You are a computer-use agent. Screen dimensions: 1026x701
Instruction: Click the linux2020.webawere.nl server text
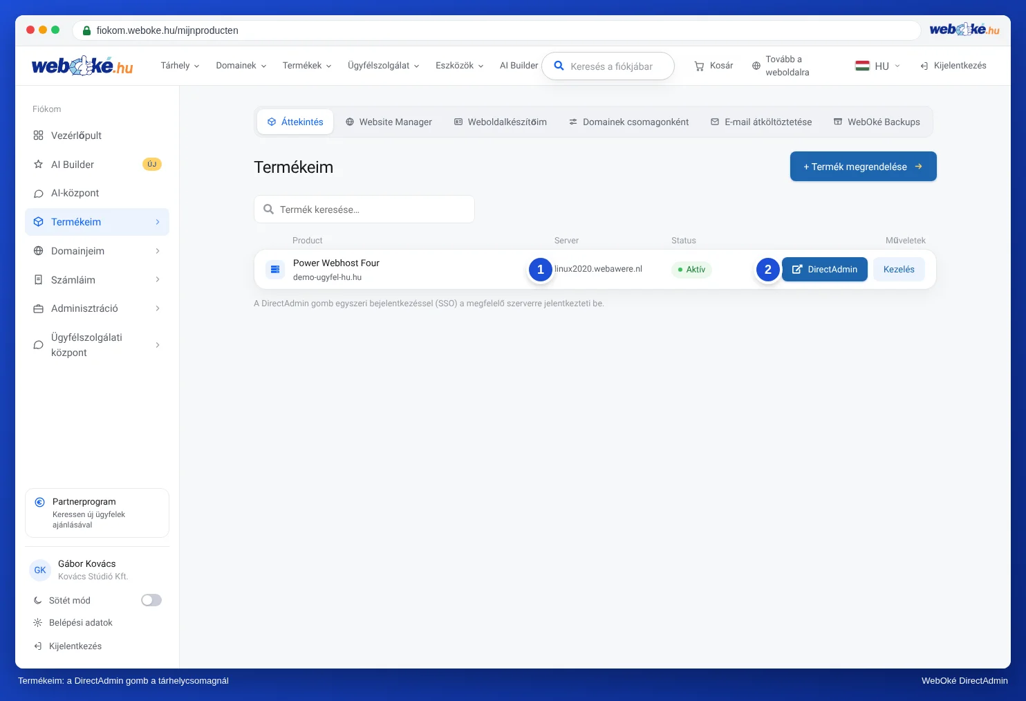tap(598, 269)
